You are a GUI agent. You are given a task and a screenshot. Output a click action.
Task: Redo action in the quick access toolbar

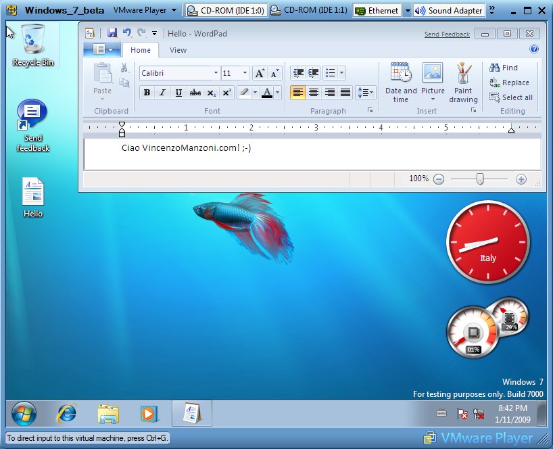[x=142, y=33]
